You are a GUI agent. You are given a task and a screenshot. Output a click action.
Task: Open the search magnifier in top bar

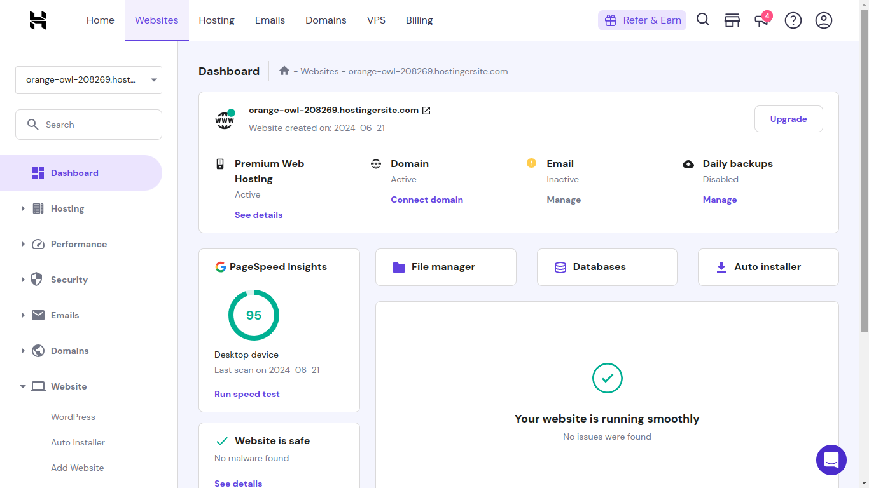point(703,20)
